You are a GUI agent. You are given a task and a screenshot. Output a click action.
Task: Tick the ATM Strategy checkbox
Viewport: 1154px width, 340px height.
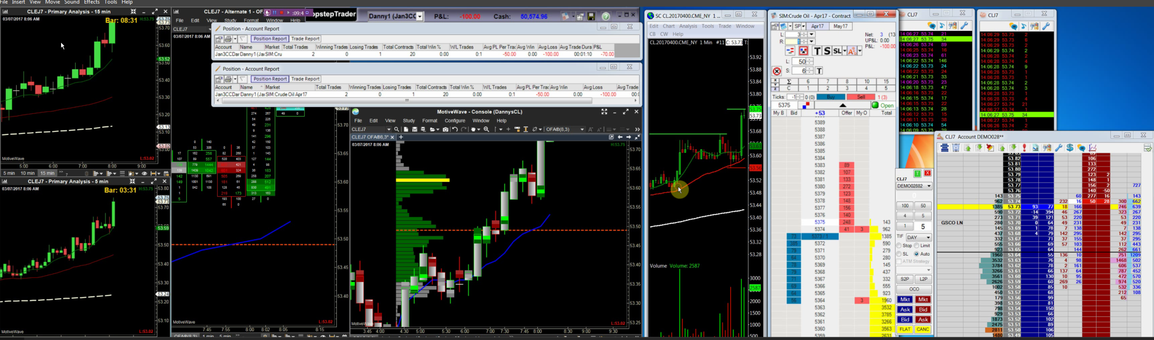pyautogui.click(x=899, y=261)
